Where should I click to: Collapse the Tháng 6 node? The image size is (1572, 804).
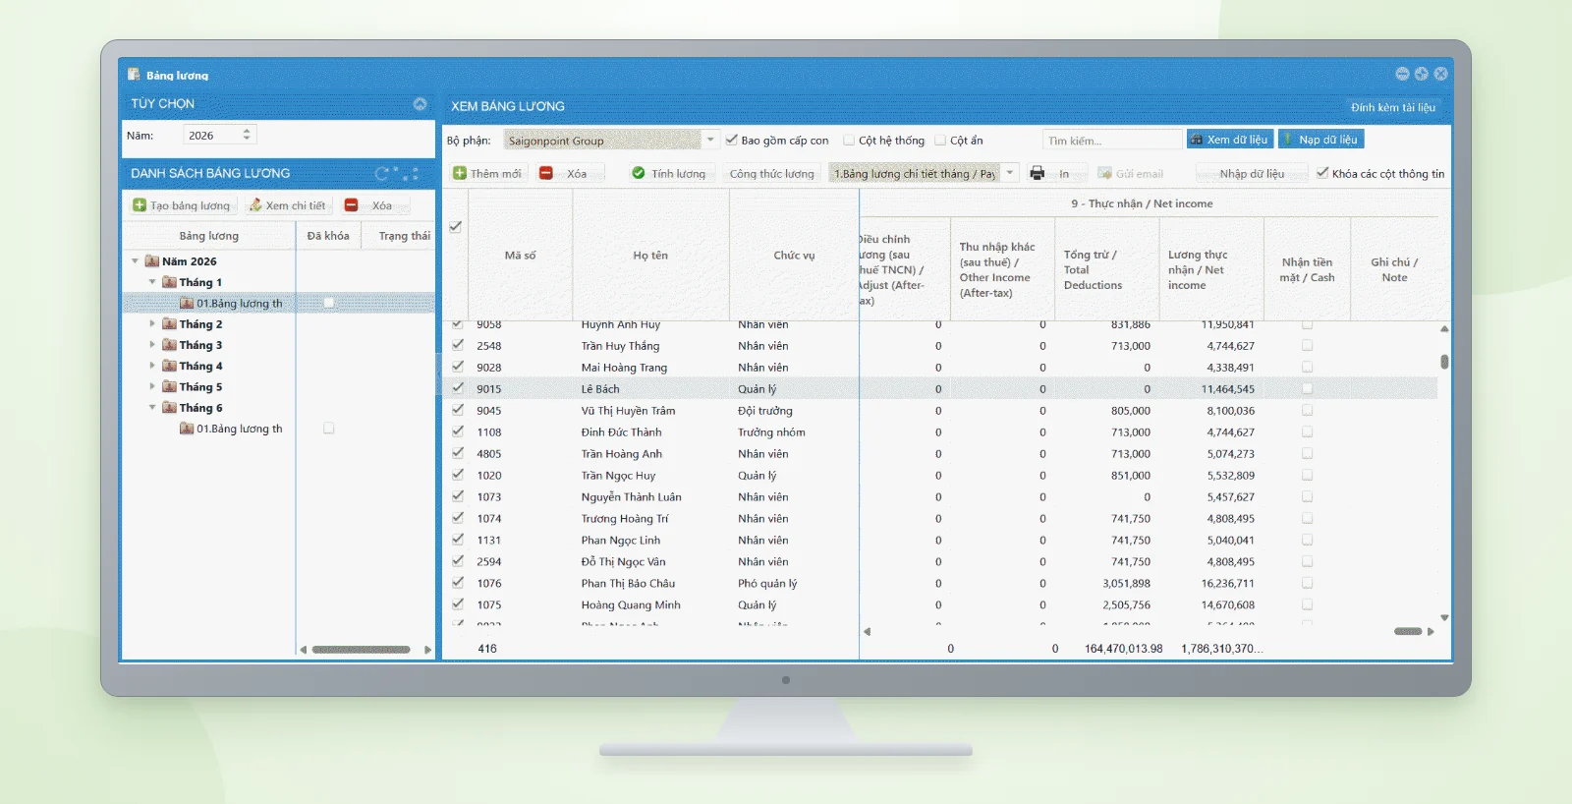[x=152, y=407]
